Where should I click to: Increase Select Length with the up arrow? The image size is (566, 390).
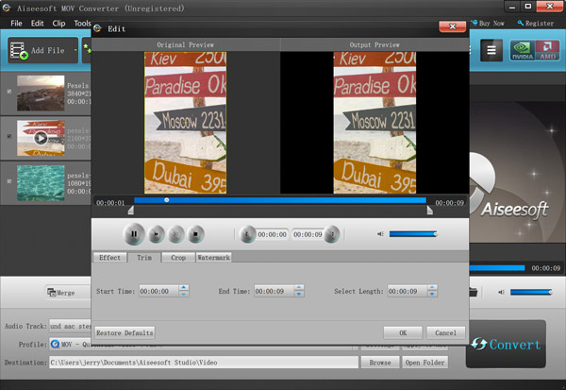pyautogui.click(x=432, y=288)
